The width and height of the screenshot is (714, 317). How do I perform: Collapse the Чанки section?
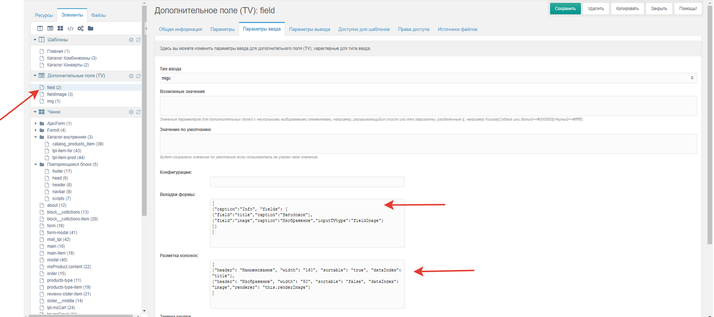(35, 112)
